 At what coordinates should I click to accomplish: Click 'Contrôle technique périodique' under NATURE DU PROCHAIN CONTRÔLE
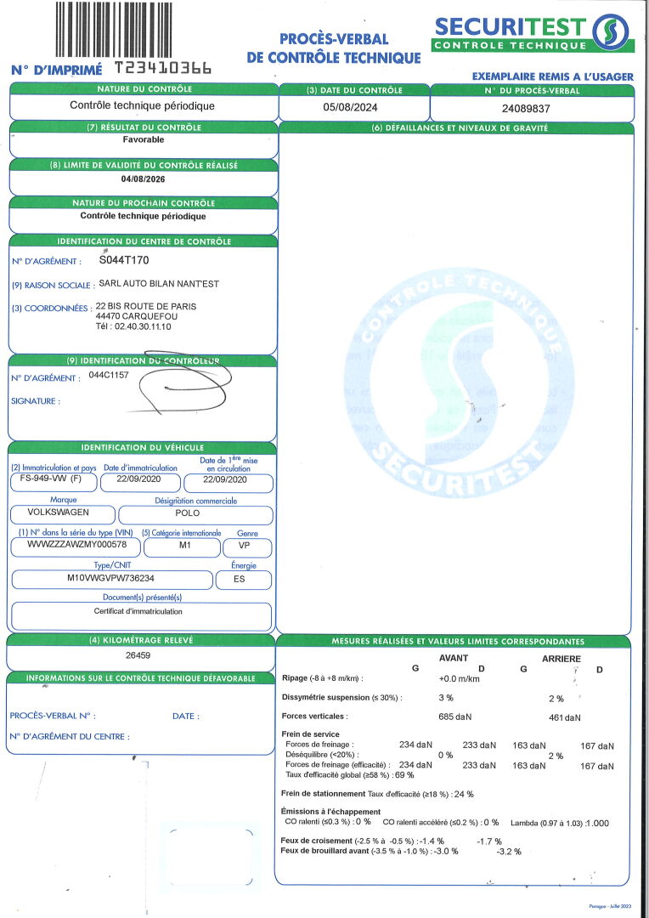(143, 216)
